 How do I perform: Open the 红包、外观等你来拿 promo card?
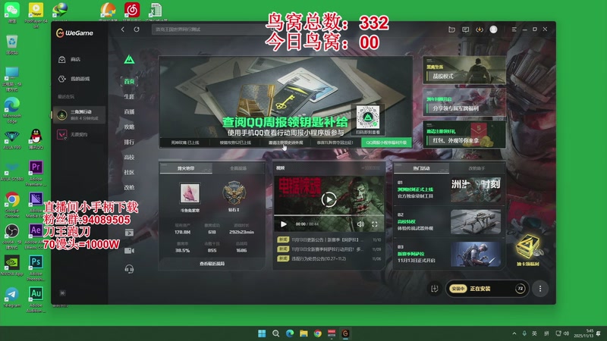(464, 135)
